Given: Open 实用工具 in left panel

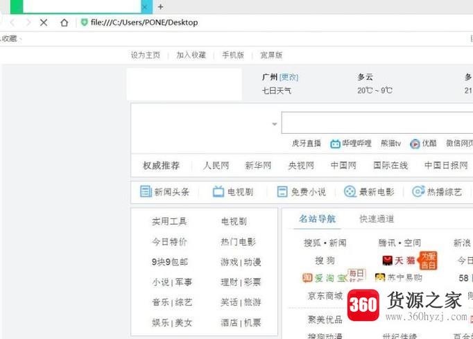Looking at the screenshot, I should pyautogui.click(x=169, y=222).
